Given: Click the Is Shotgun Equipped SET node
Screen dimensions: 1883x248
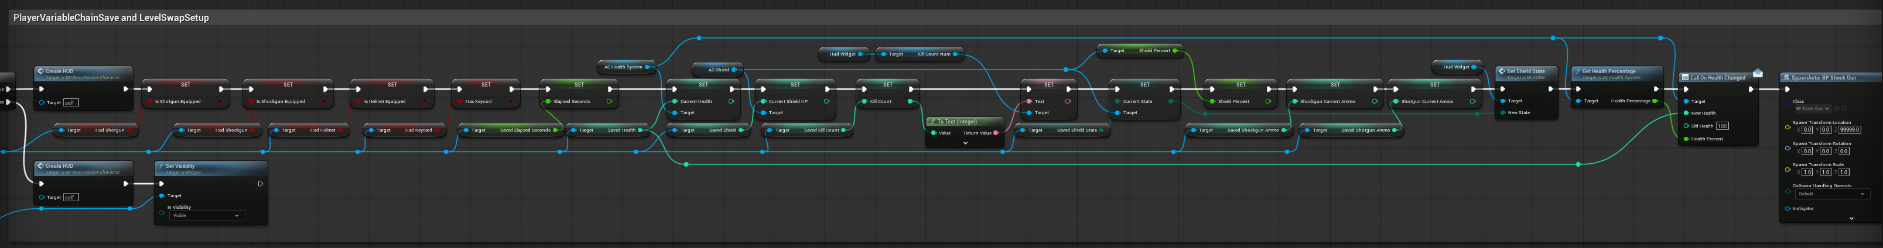Looking at the screenshot, I should pos(186,92).
